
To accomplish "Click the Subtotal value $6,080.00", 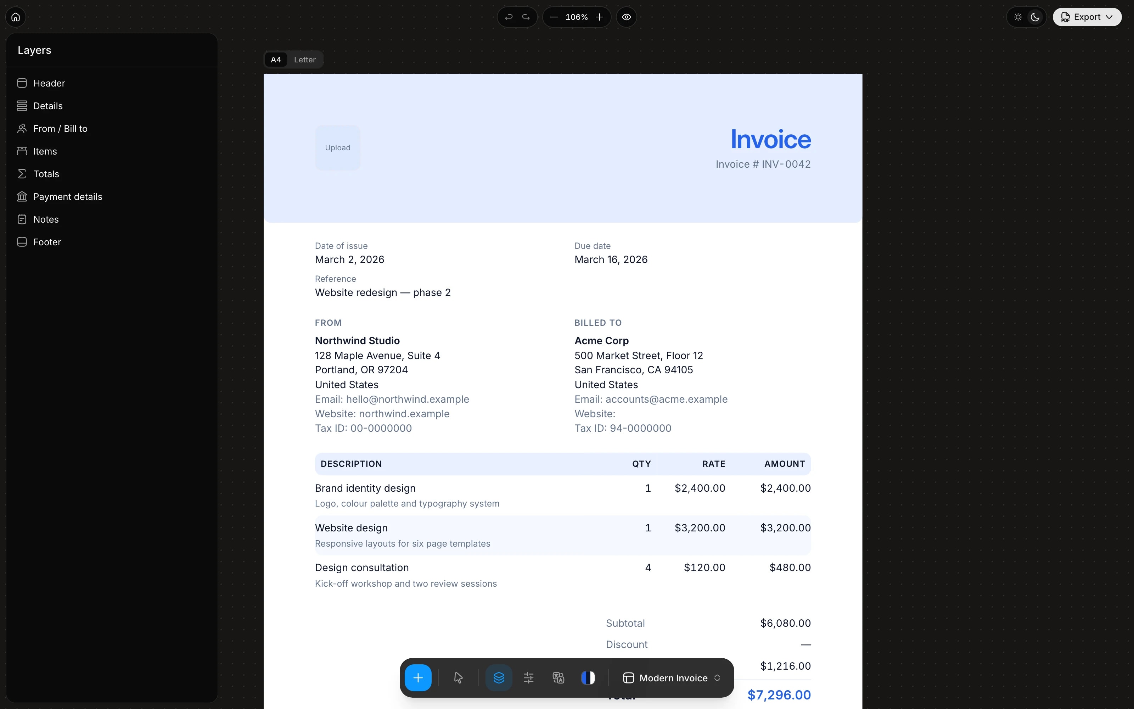I will (x=785, y=623).
